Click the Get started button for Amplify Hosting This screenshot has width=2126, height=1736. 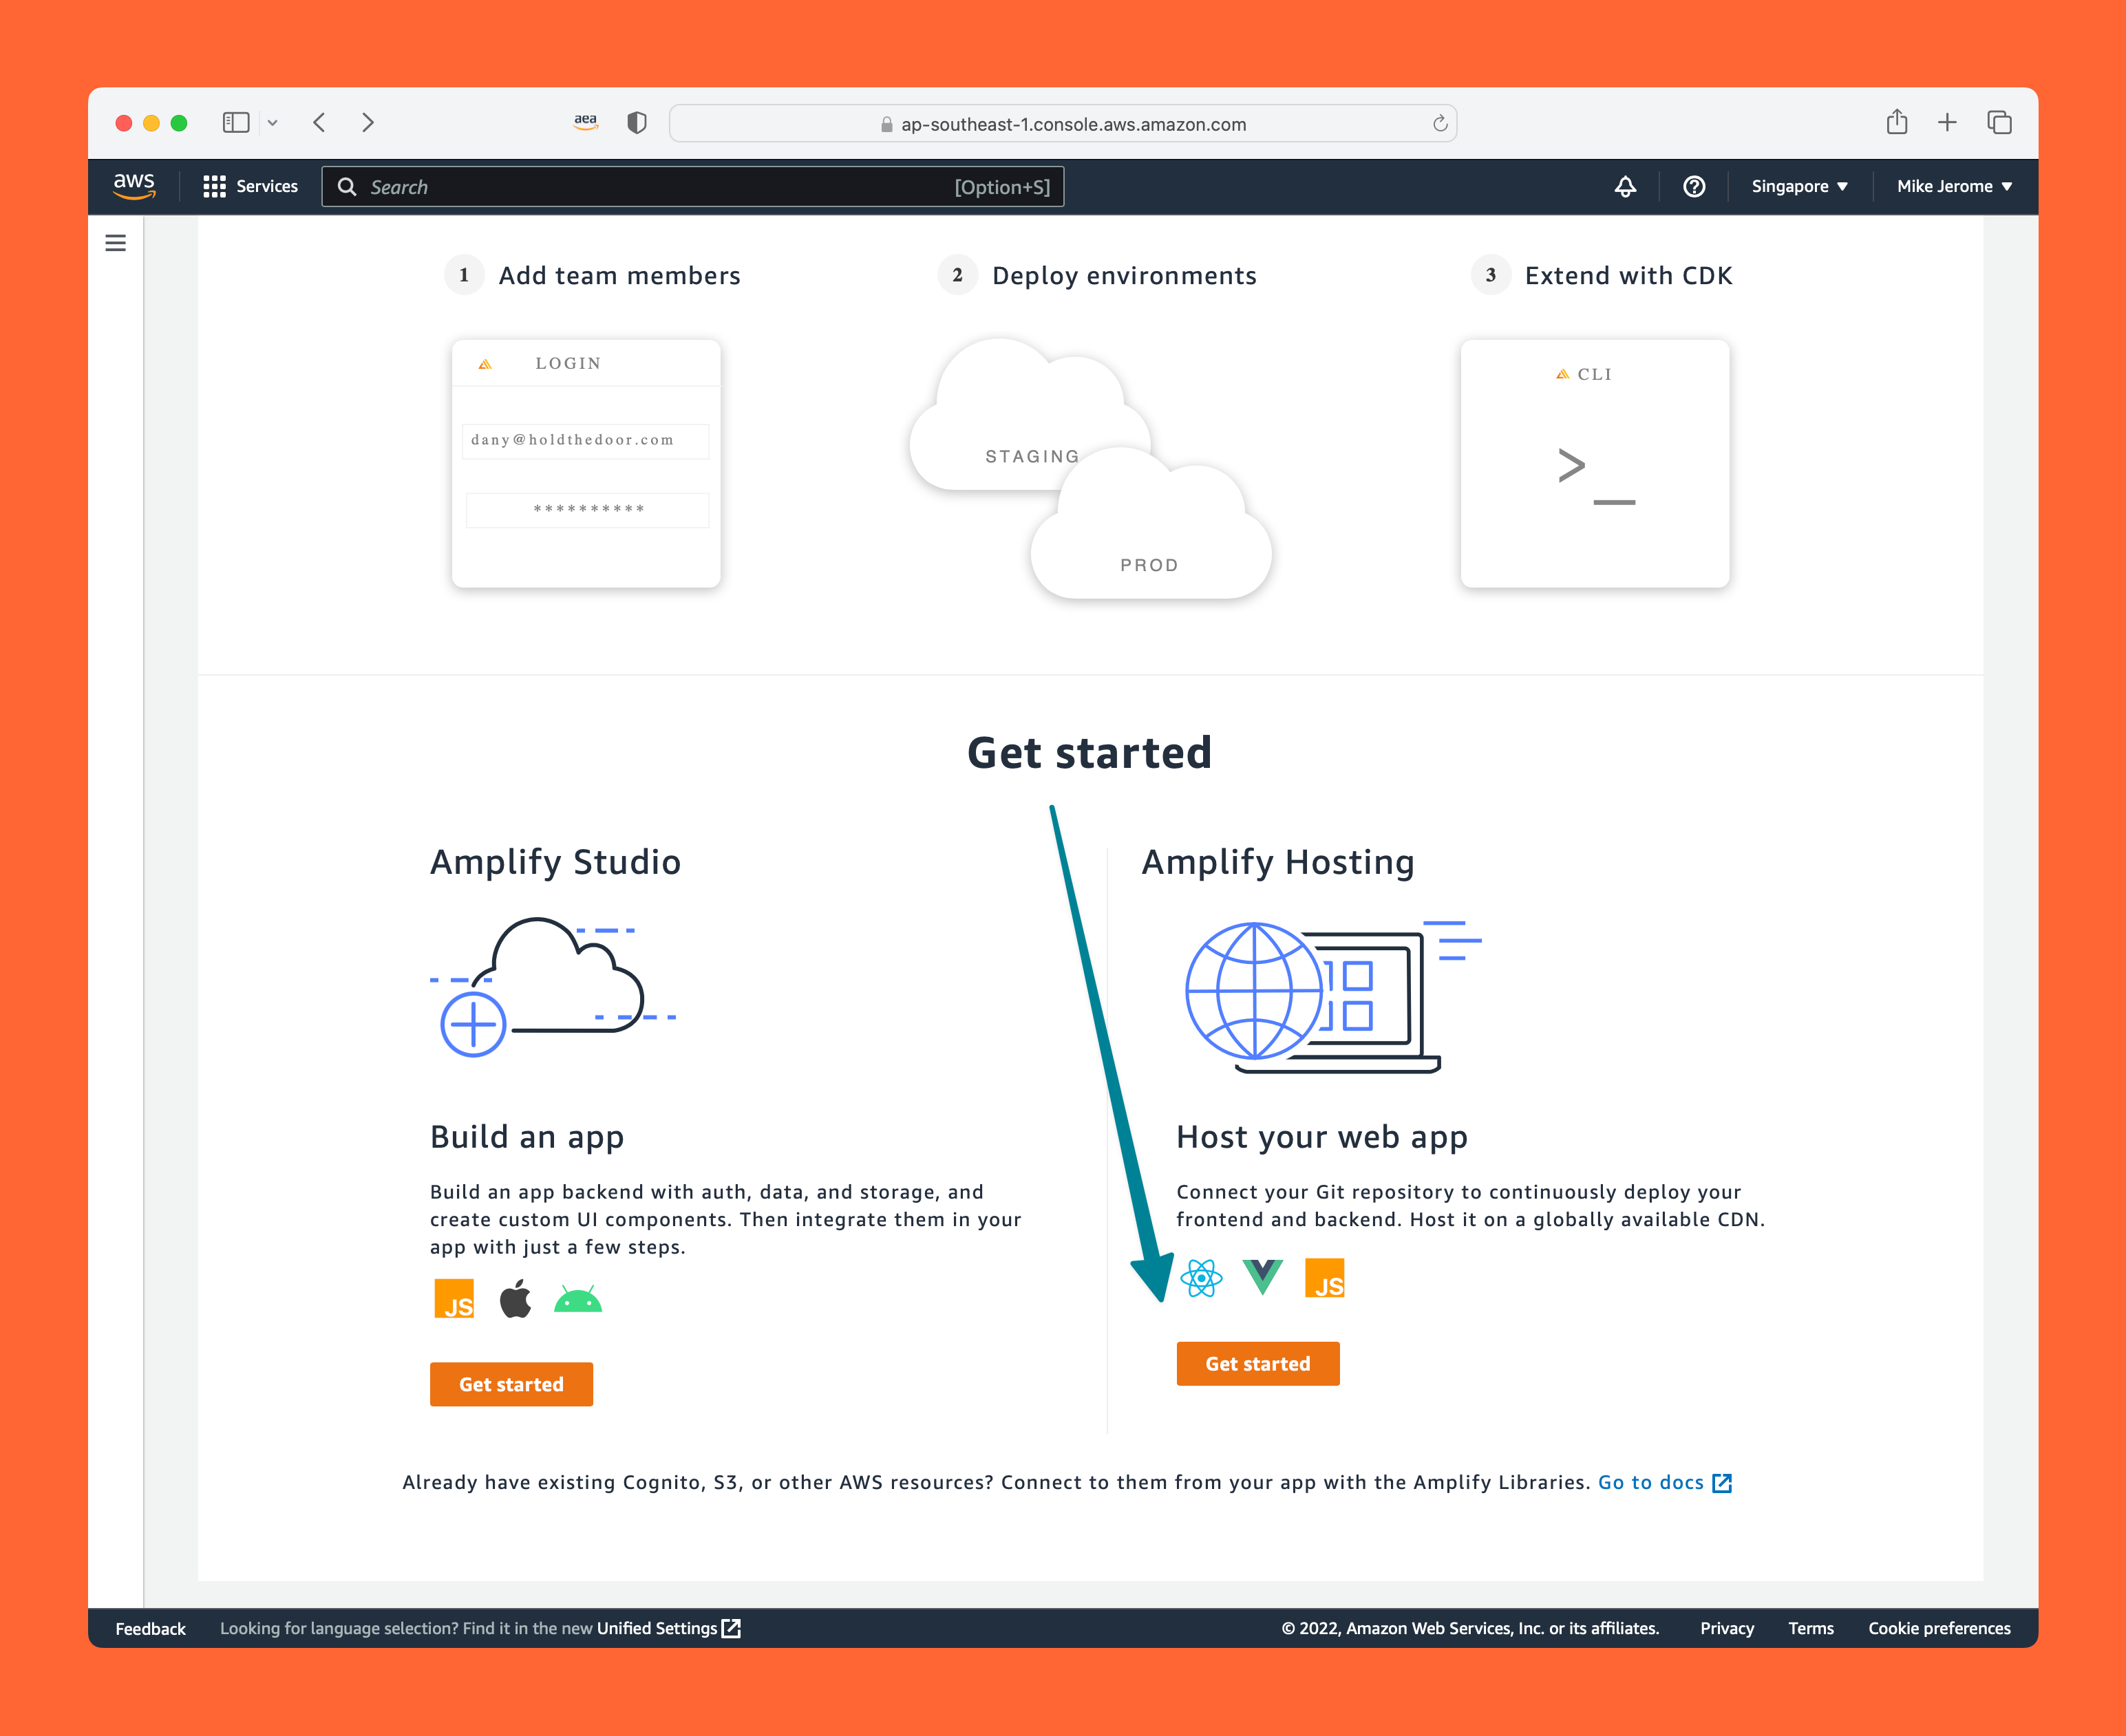[1257, 1363]
